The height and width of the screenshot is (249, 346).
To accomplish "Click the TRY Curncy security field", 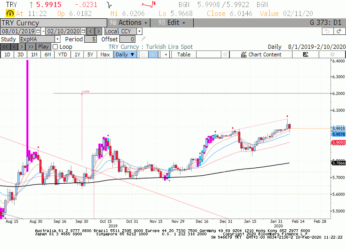I will tap(54, 23).
